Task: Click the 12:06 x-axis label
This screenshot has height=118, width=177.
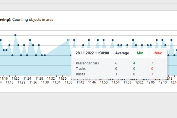Action: click(151, 82)
